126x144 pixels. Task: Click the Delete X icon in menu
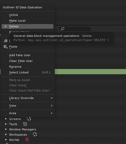(6, 26)
